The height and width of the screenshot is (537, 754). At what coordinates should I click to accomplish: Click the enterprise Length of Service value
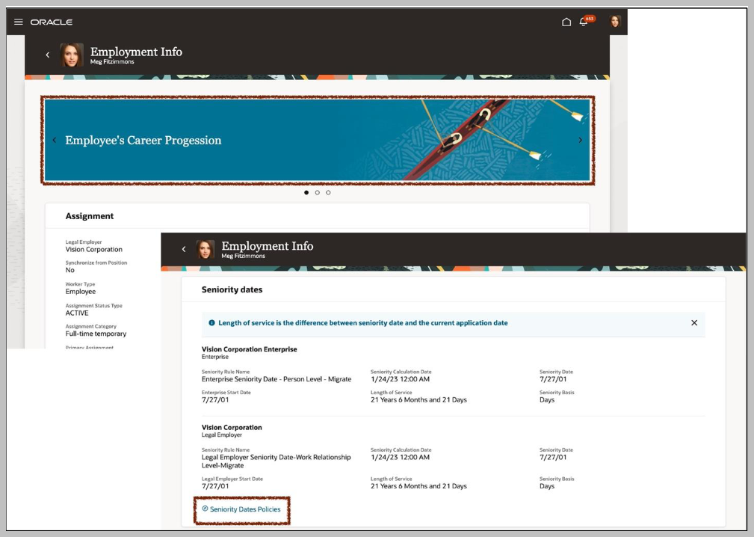418,400
